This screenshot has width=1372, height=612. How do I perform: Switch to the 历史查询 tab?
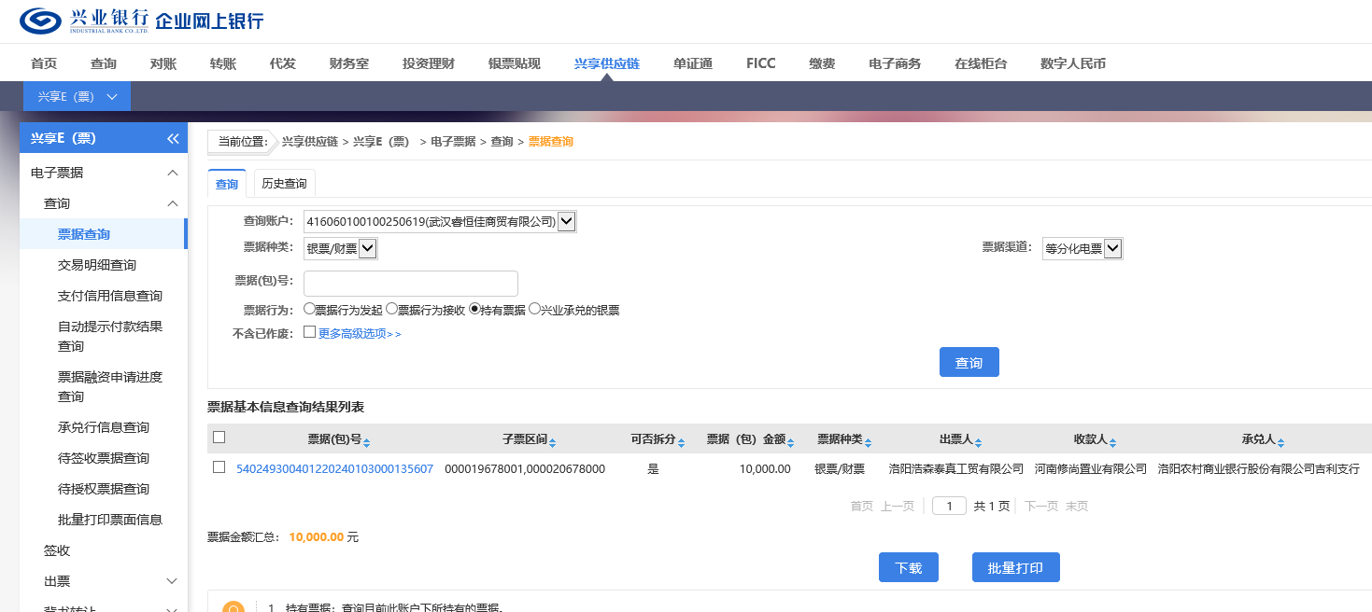coord(284,184)
